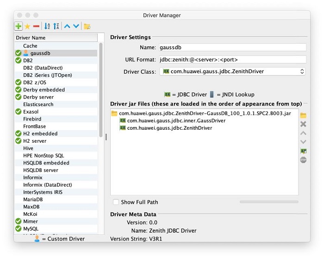Click the URL Format input field
Viewport: 324px width, 259px height.
pos(233,60)
